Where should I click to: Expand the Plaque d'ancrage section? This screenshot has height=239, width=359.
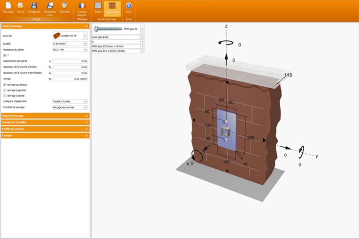pos(45,115)
